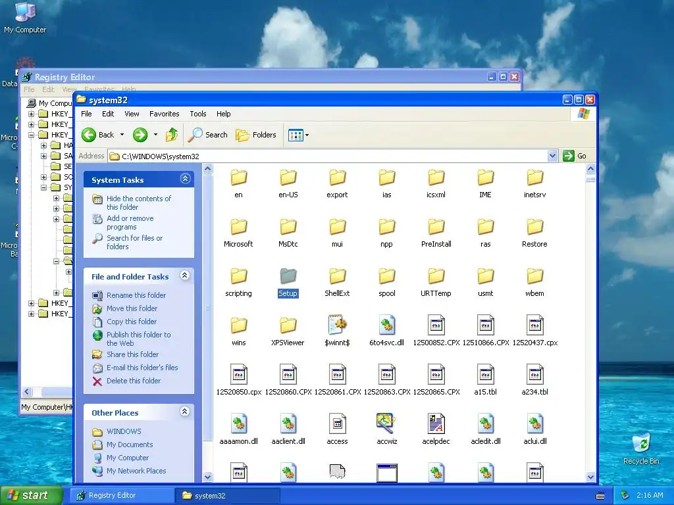Open the Edit menu in system32
The height and width of the screenshot is (505, 674).
[x=108, y=114]
